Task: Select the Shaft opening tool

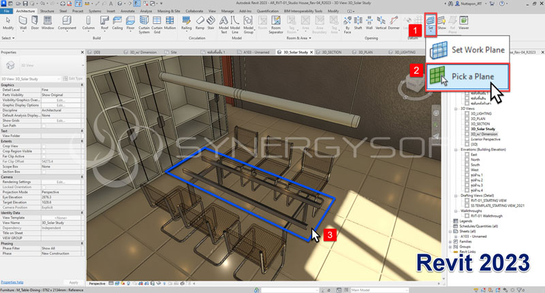Action: click(358, 23)
